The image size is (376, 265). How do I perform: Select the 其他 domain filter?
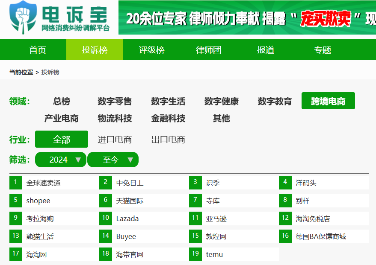tap(221, 118)
